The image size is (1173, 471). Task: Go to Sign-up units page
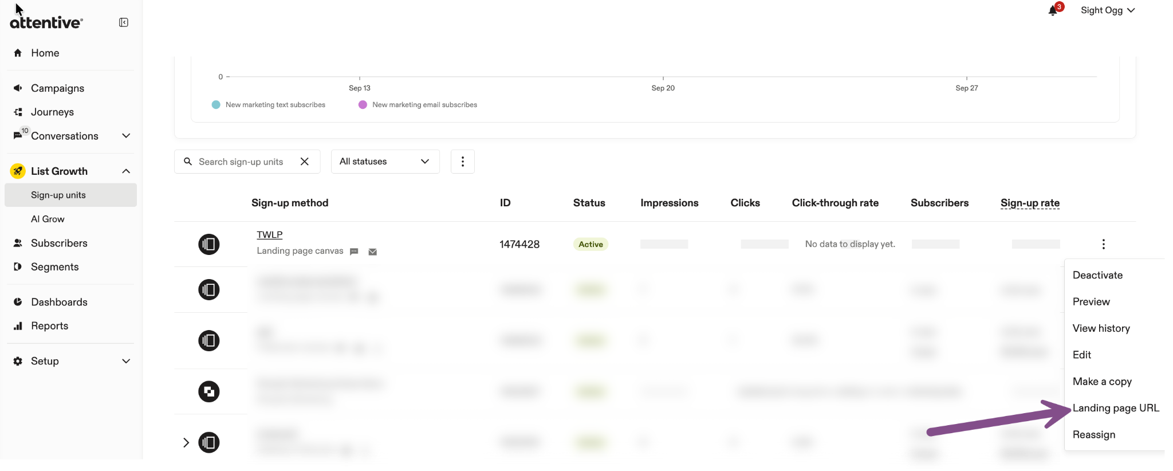click(x=70, y=195)
